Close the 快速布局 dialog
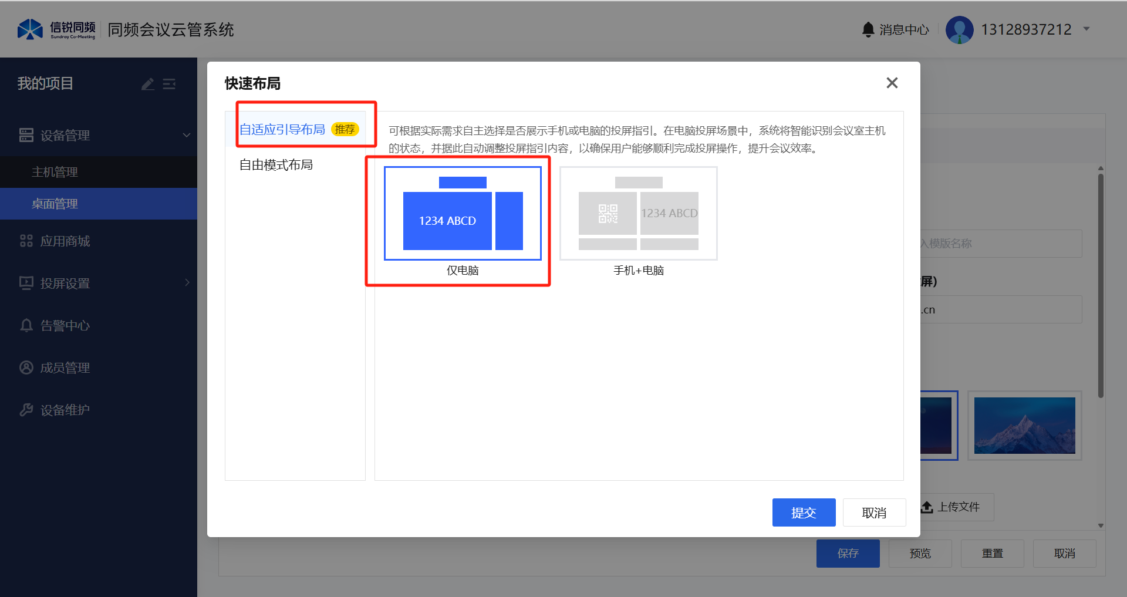This screenshot has width=1127, height=597. (892, 83)
